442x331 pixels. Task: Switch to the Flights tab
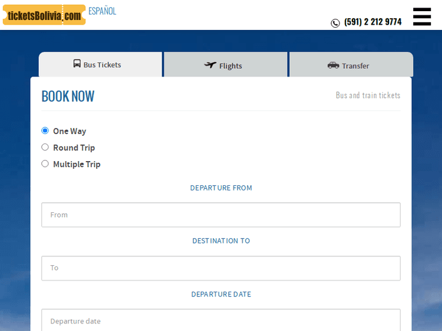coord(226,65)
